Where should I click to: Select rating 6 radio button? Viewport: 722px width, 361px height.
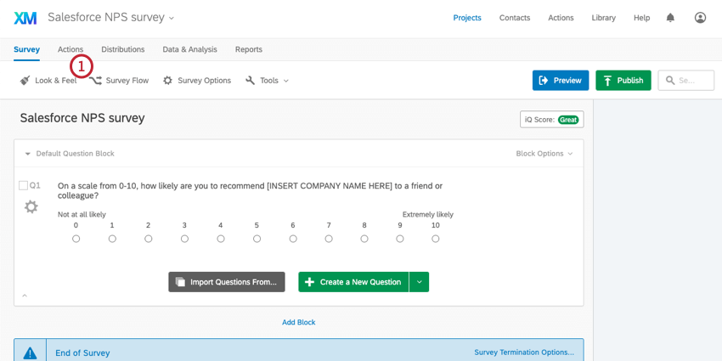tap(293, 239)
